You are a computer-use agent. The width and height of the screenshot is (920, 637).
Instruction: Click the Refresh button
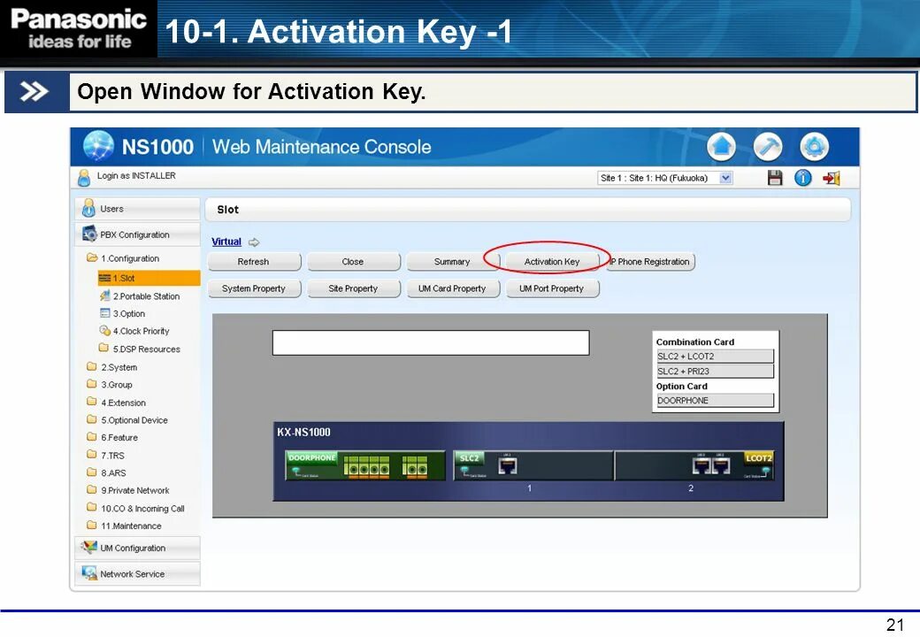coord(254,262)
